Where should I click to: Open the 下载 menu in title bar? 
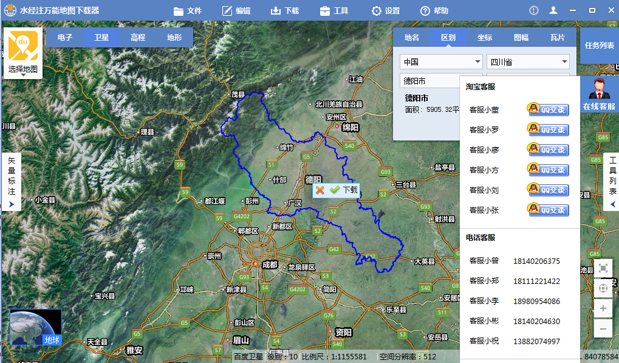point(285,11)
